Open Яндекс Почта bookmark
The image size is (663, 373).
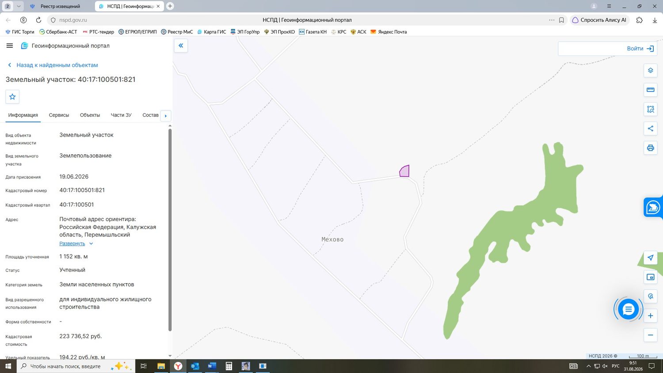pyautogui.click(x=389, y=32)
